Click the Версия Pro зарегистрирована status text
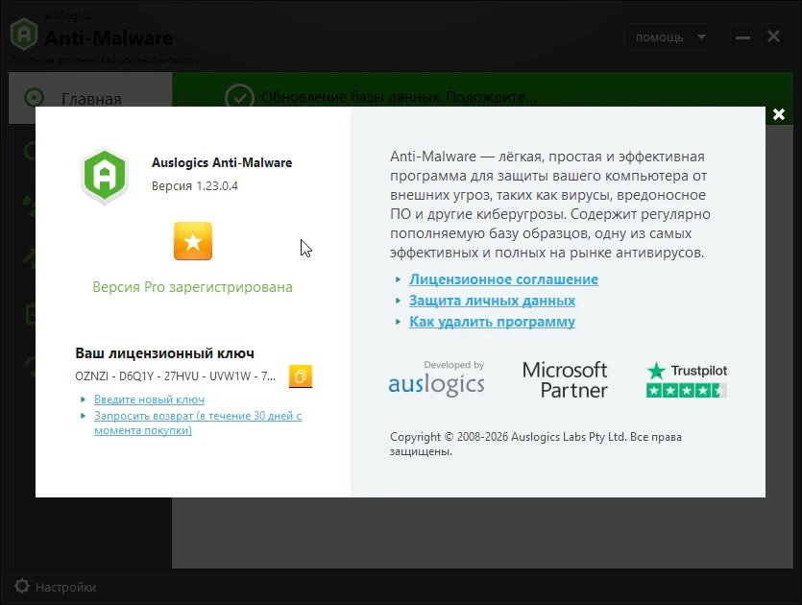 pos(192,287)
